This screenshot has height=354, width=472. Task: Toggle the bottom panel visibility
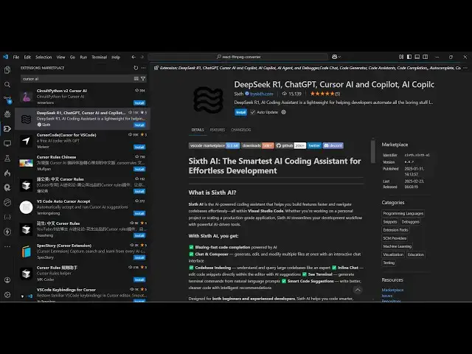pos(417,57)
